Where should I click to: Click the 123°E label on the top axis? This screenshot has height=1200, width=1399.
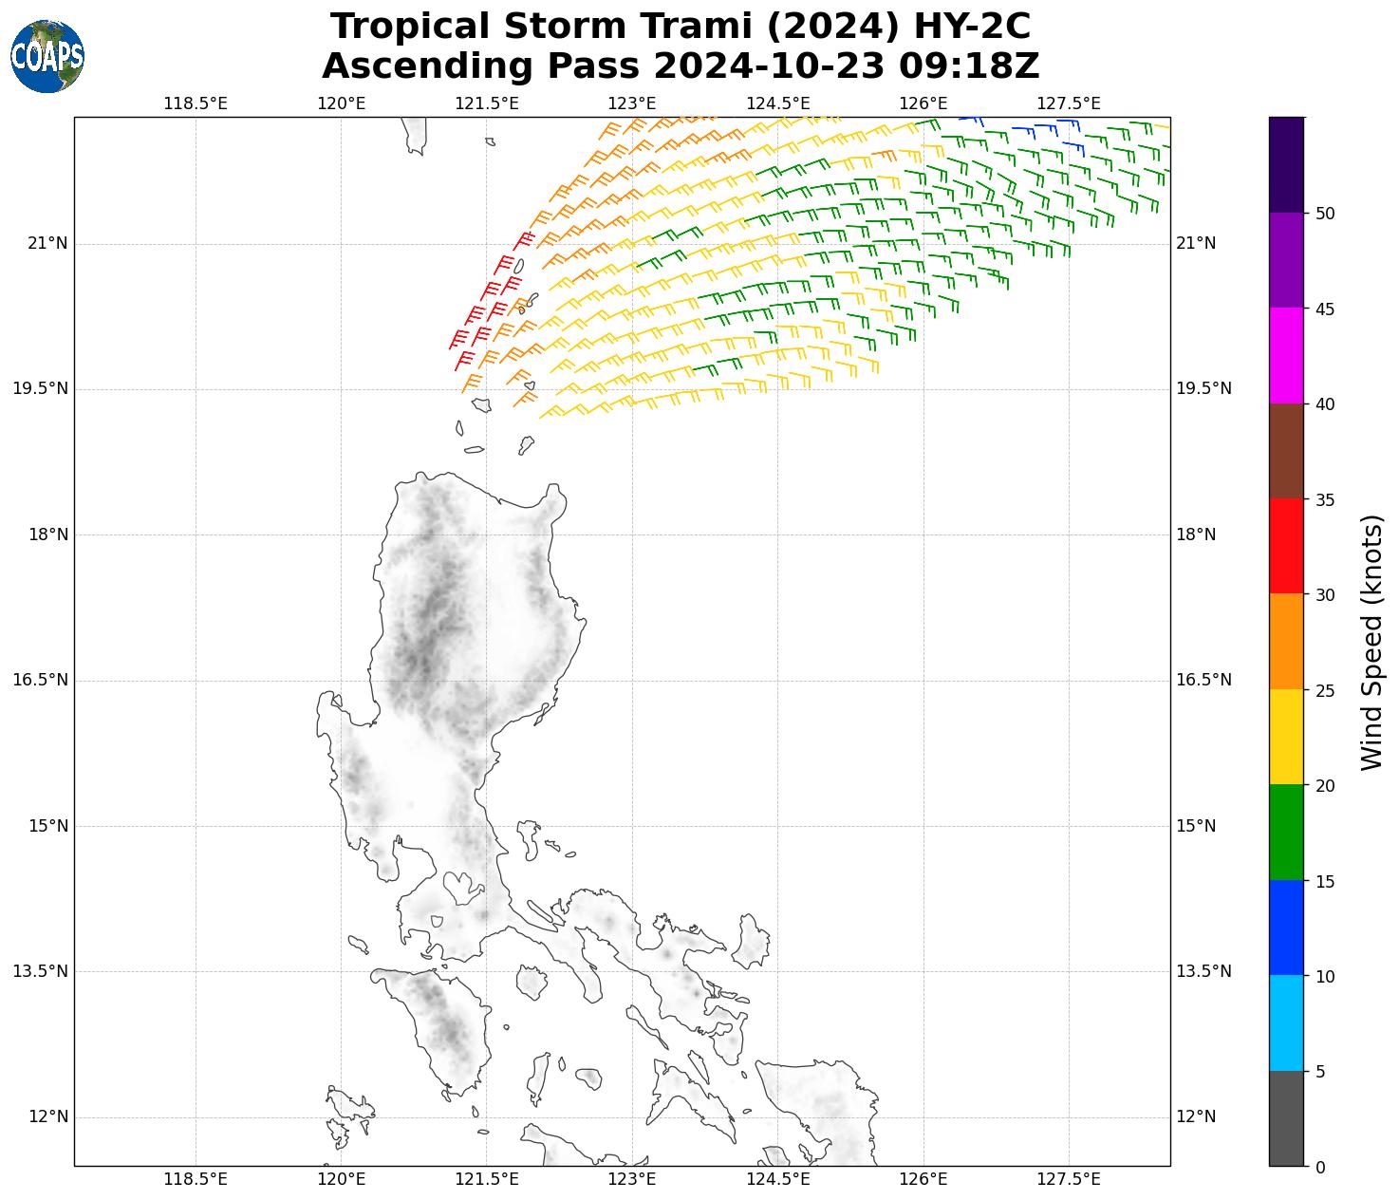(632, 103)
